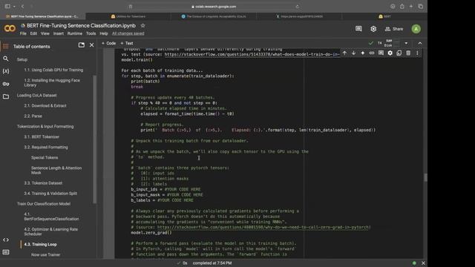Move cell up arrow
The width and height of the screenshot is (475, 267).
pos(344,53)
